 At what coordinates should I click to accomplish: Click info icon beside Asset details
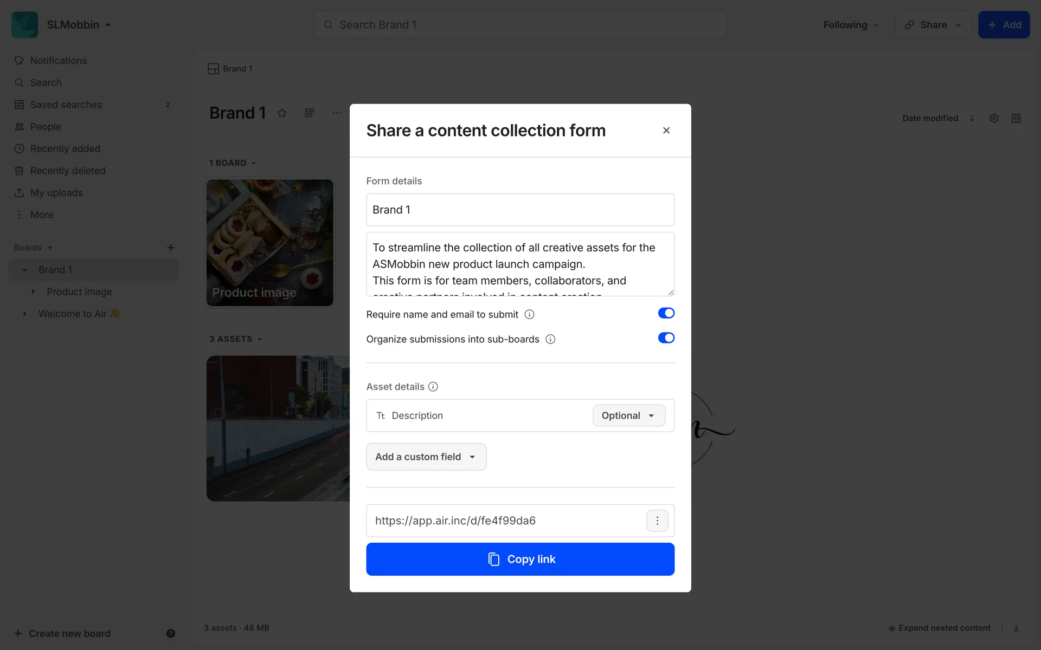[x=433, y=387]
